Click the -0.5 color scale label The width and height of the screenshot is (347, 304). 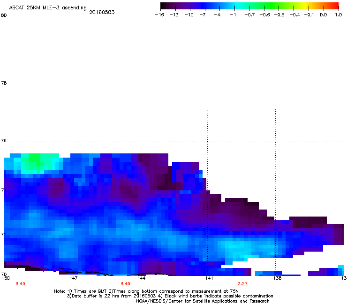pos(279,15)
